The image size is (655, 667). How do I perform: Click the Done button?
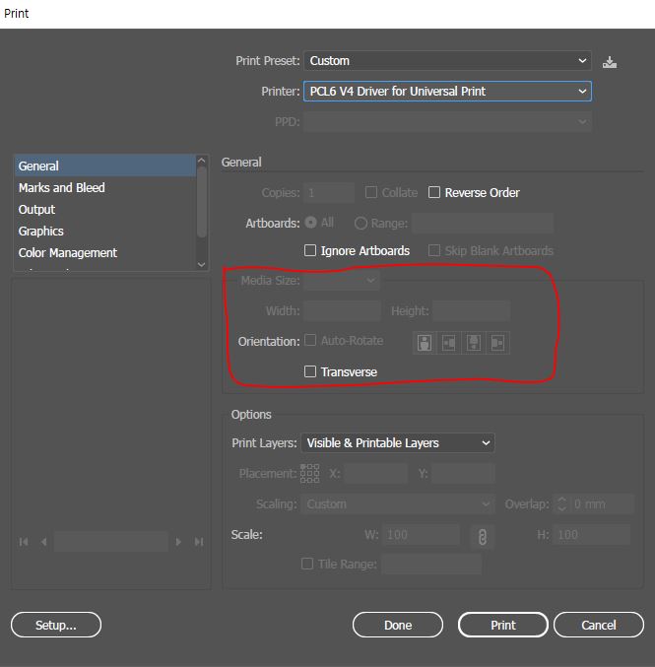click(398, 625)
